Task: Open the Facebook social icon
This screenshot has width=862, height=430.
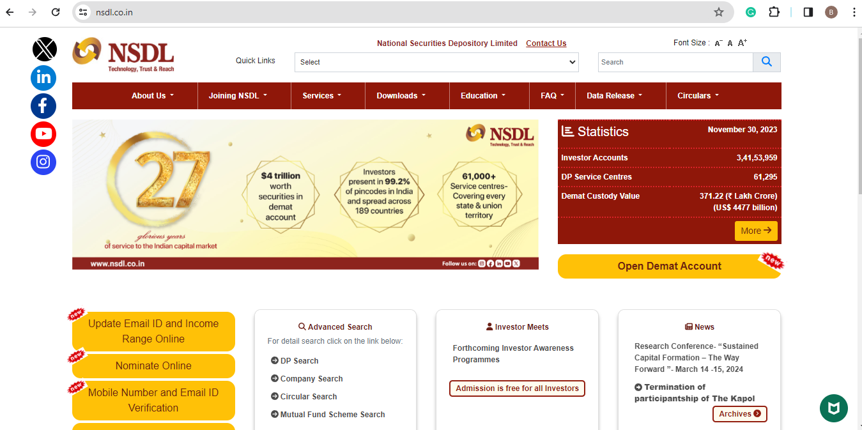Action: click(43, 106)
